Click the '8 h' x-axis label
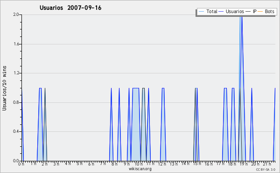This screenshot has height=173, width=280. pos(114,164)
